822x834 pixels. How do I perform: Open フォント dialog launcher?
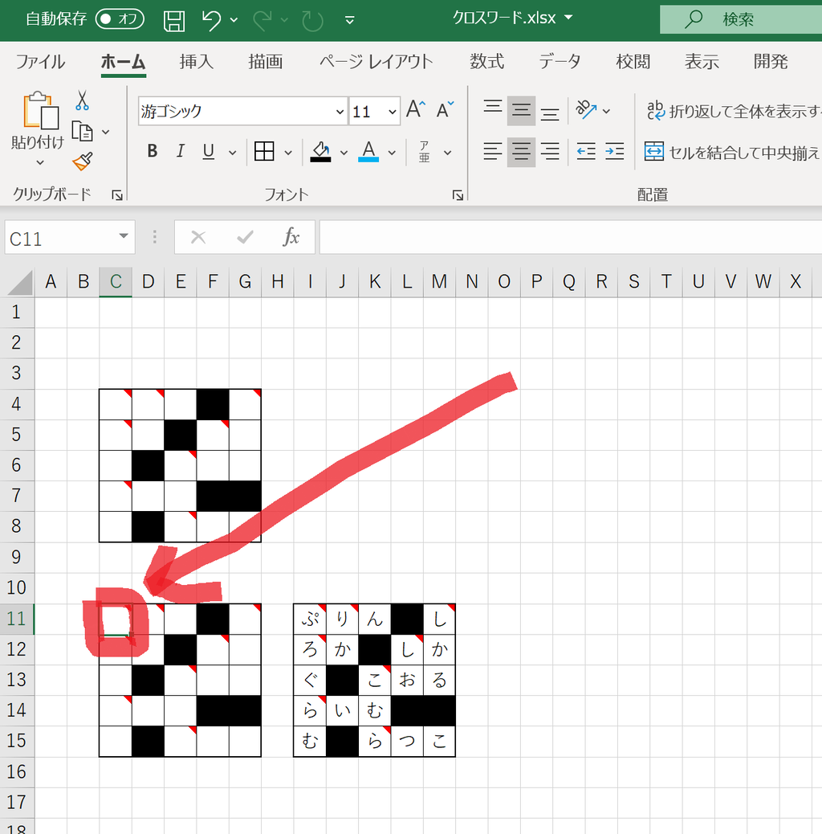click(x=458, y=196)
